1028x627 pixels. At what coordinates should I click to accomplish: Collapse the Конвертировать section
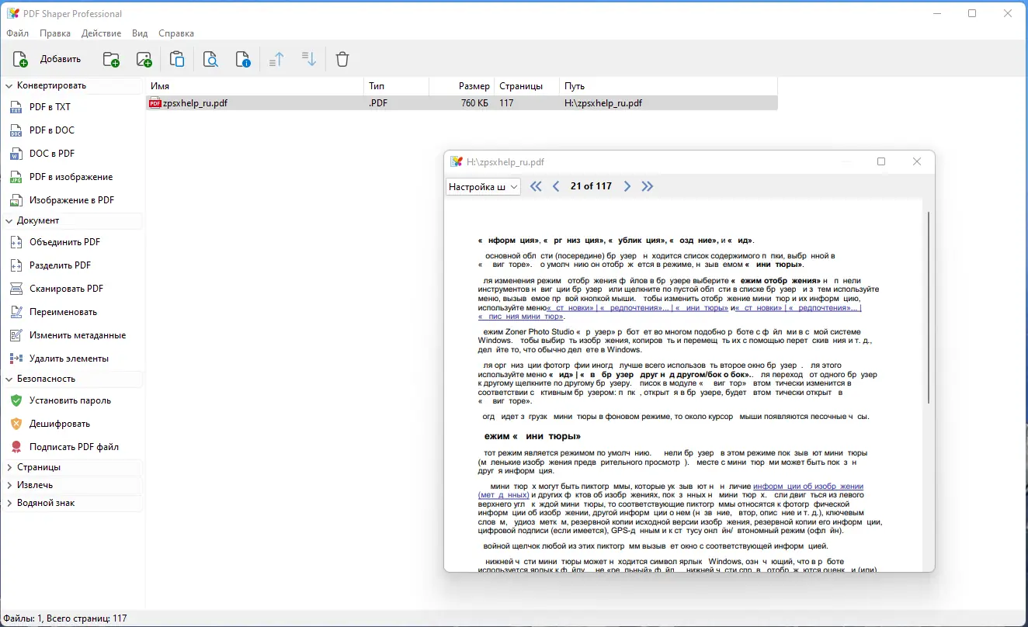pyautogui.click(x=9, y=85)
